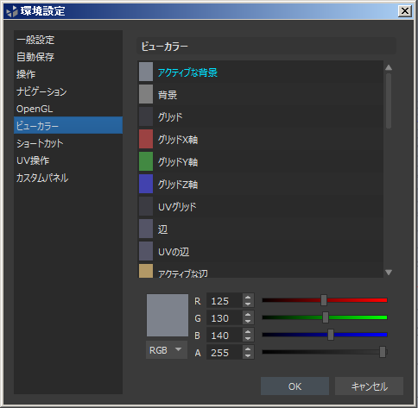The width and height of the screenshot is (418, 408).
Task: Click the large color preview box
Action: tap(168, 315)
